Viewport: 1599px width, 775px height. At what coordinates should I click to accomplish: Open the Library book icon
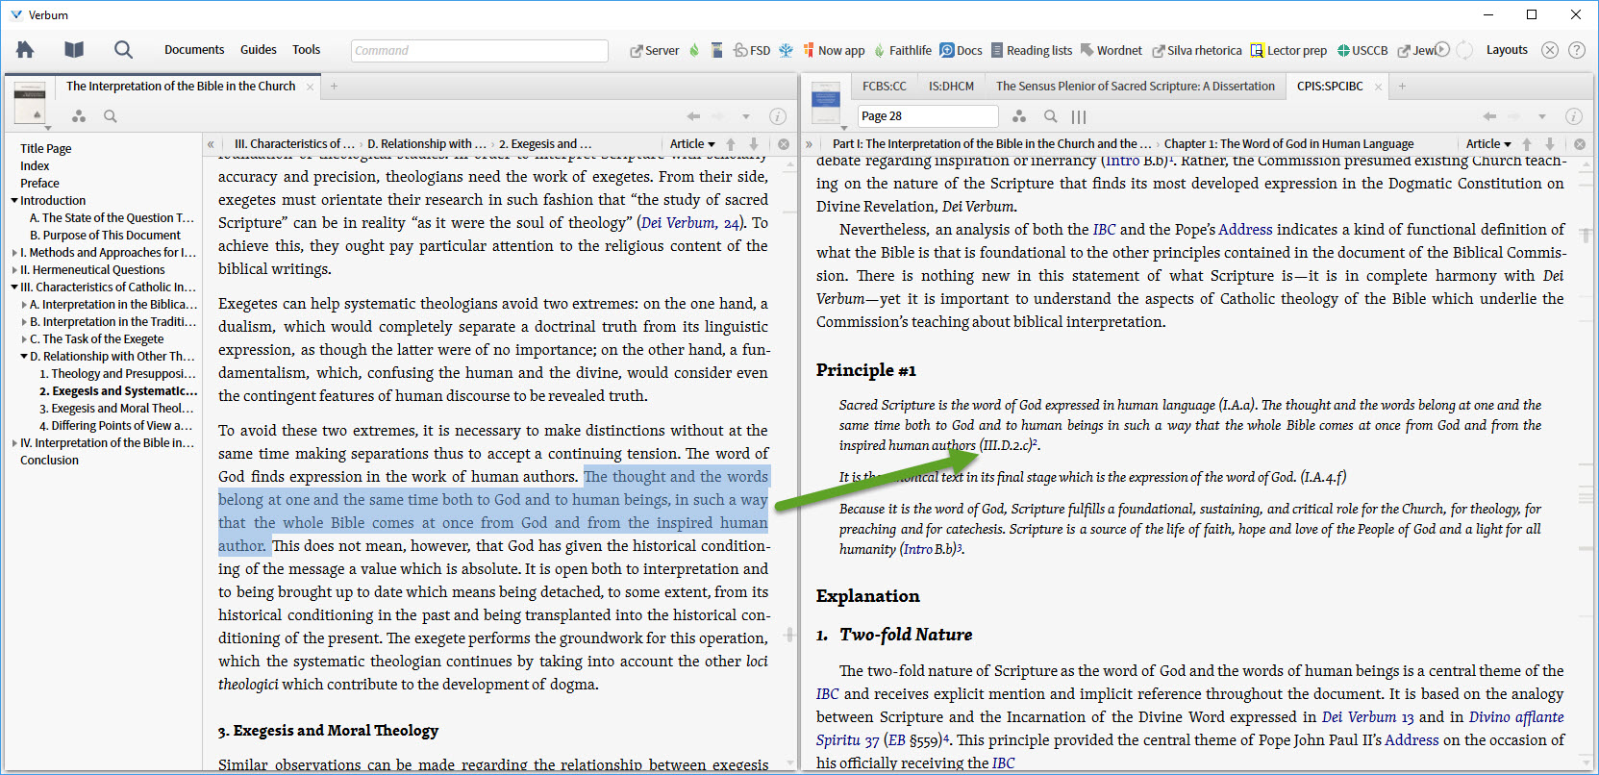(74, 50)
